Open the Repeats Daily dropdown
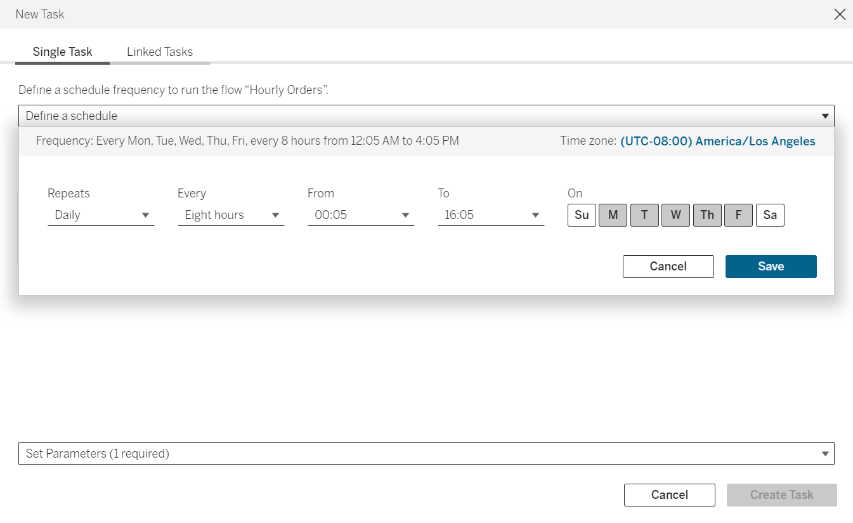This screenshot has width=853, height=523. tap(101, 215)
